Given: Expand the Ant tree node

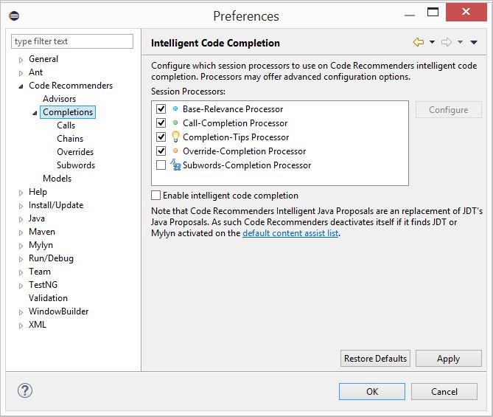Looking at the screenshot, I should [21, 73].
